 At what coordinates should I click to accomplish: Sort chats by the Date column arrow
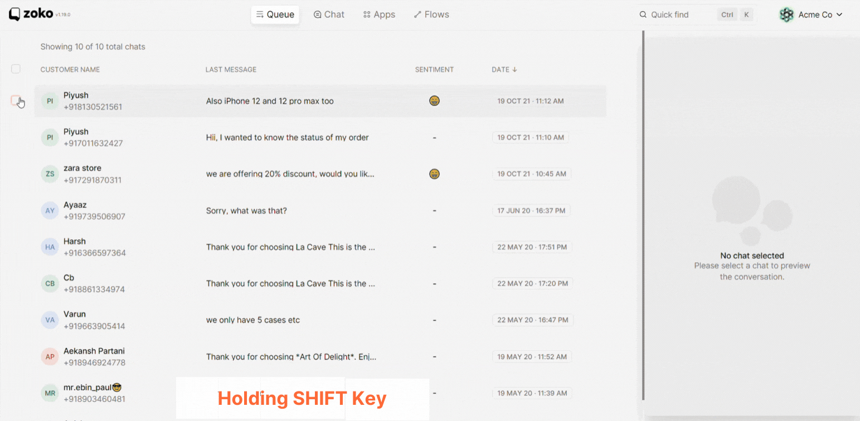(514, 70)
